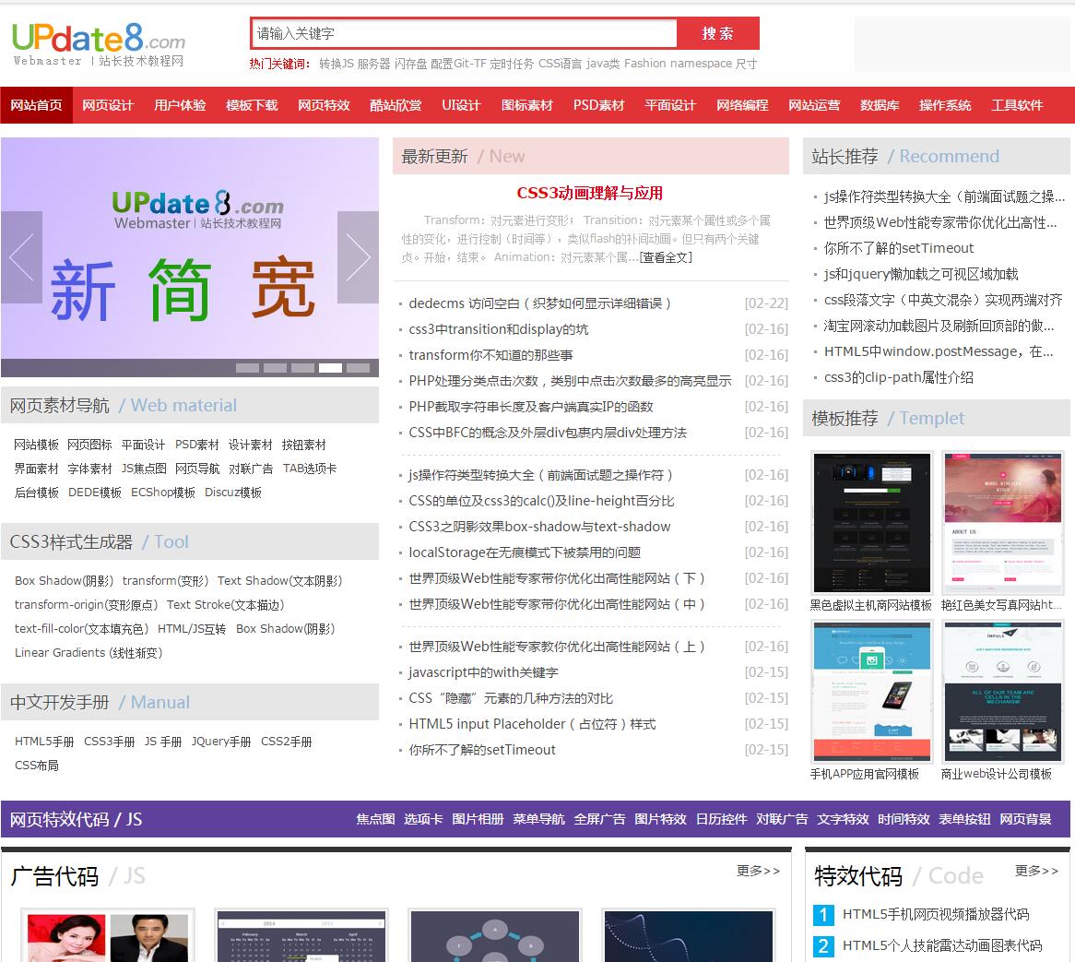
Task: Click the UPdate8.com site logo
Action: (99, 43)
